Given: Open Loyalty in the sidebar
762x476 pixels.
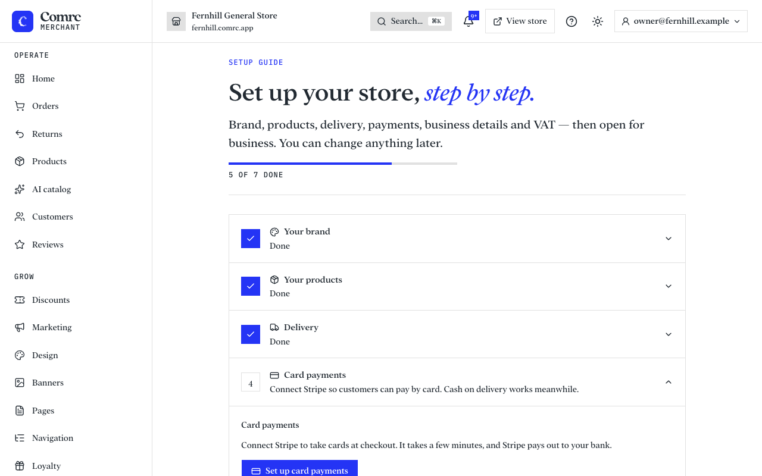Looking at the screenshot, I should coord(76,466).
